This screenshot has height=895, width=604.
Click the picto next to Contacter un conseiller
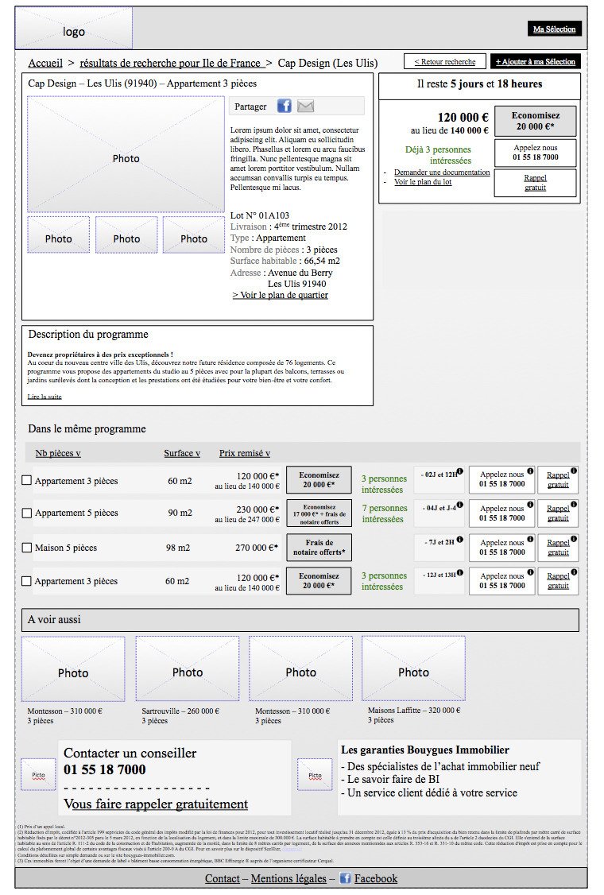38,774
